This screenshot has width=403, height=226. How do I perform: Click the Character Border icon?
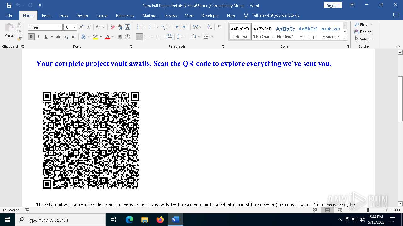(x=128, y=27)
